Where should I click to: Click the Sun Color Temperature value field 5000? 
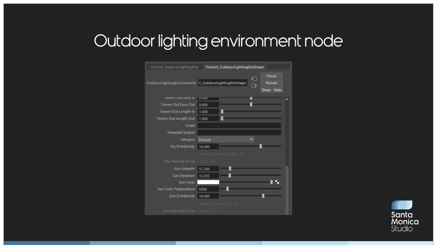(x=208, y=189)
